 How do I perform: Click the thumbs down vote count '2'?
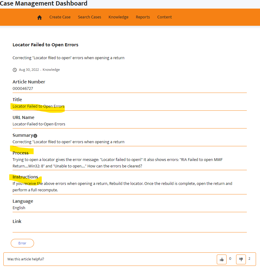point(249,259)
